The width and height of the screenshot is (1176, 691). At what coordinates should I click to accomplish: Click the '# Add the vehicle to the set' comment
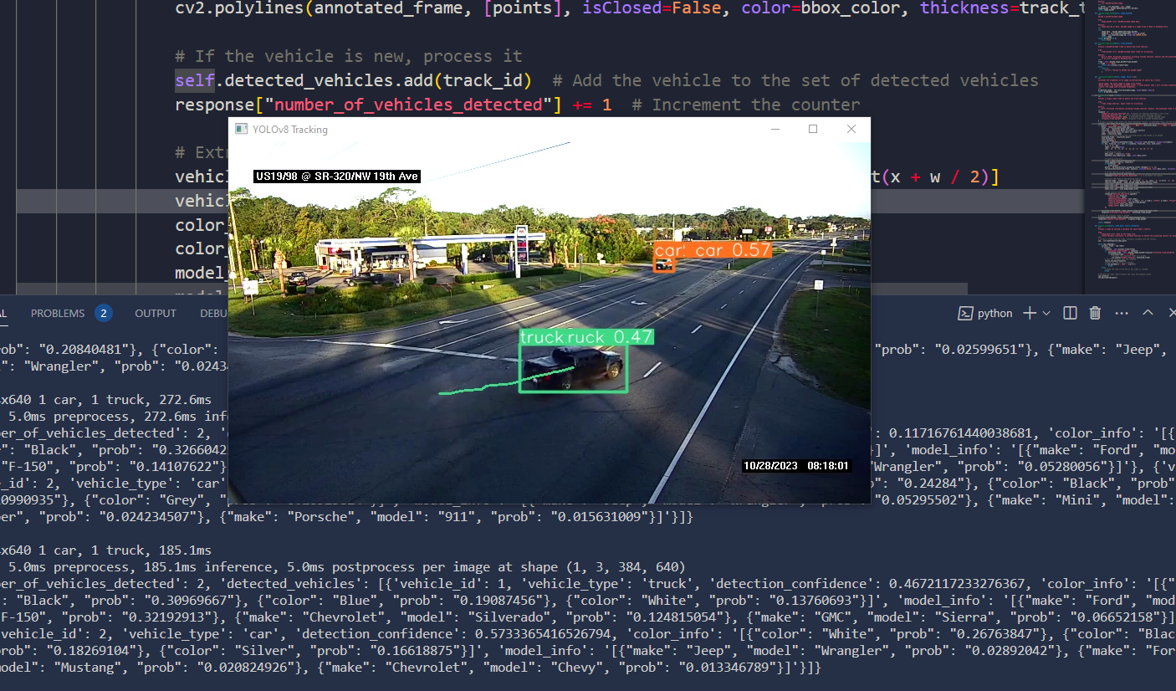pyautogui.click(x=795, y=80)
